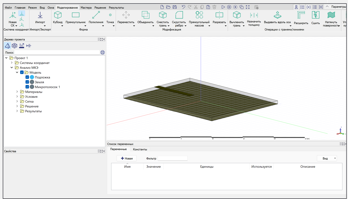348x199 pixels.
Task: Select the Кубоид shape tool
Action: pyautogui.click(x=58, y=18)
